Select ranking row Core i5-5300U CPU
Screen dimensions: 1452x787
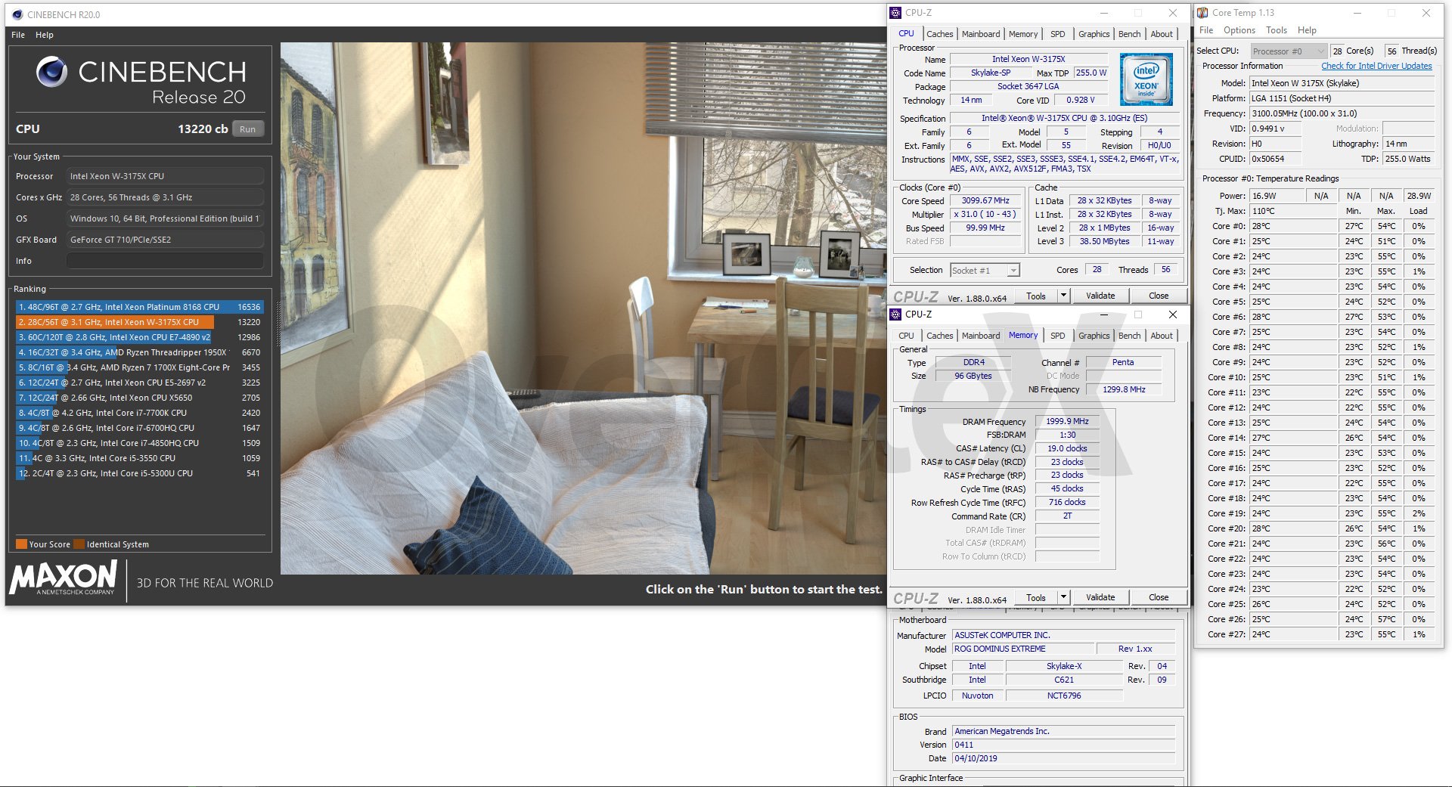(x=139, y=473)
